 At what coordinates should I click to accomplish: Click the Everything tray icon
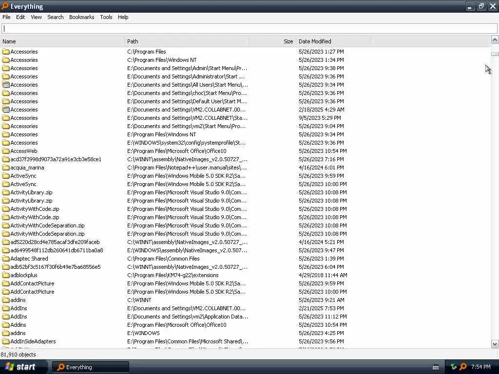tap(463, 367)
